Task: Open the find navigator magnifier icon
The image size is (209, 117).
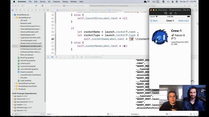Action: [x=24, y=10]
